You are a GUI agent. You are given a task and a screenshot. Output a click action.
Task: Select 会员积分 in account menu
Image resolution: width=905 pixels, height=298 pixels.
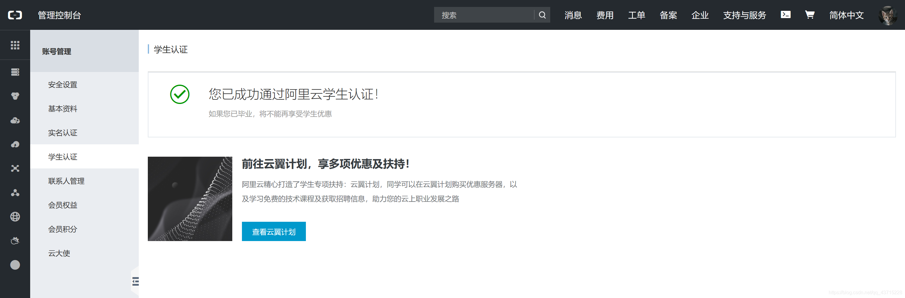(84, 229)
